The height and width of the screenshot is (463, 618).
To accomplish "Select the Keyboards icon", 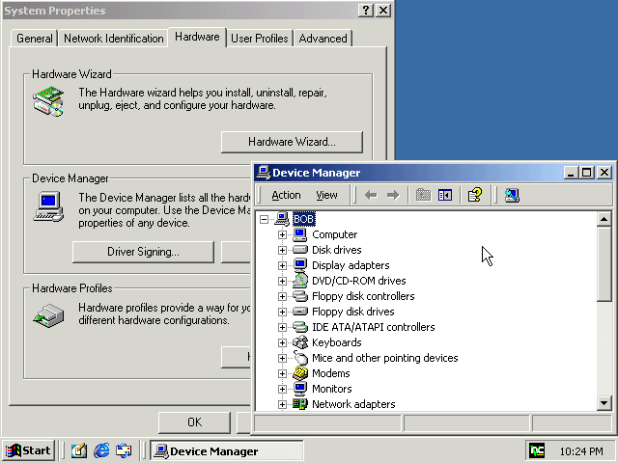I will (x=300, y=342).
